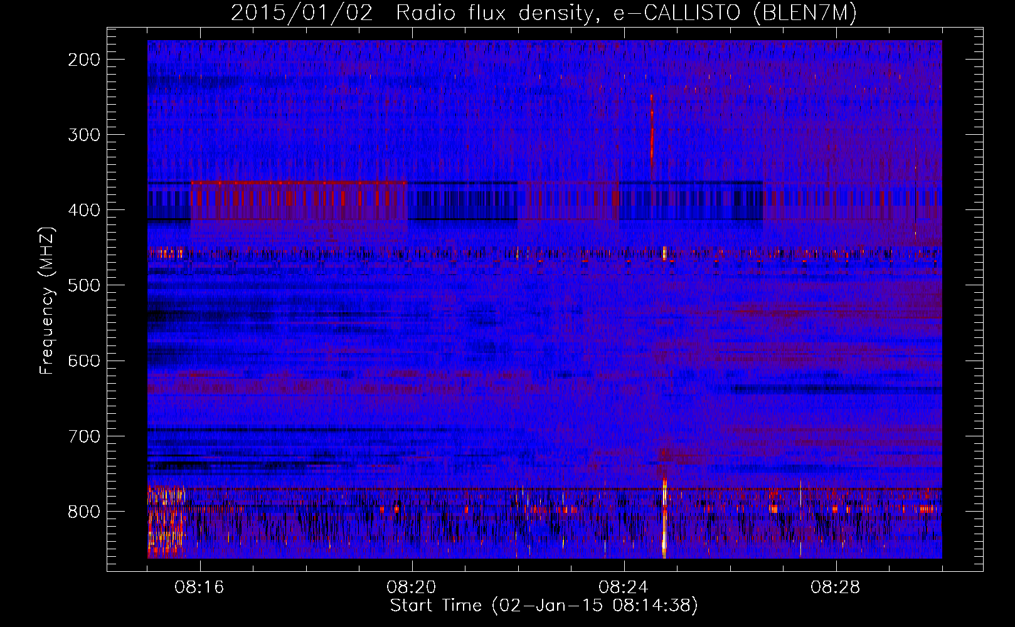Click time tick label 08:16

coord(199,587)
